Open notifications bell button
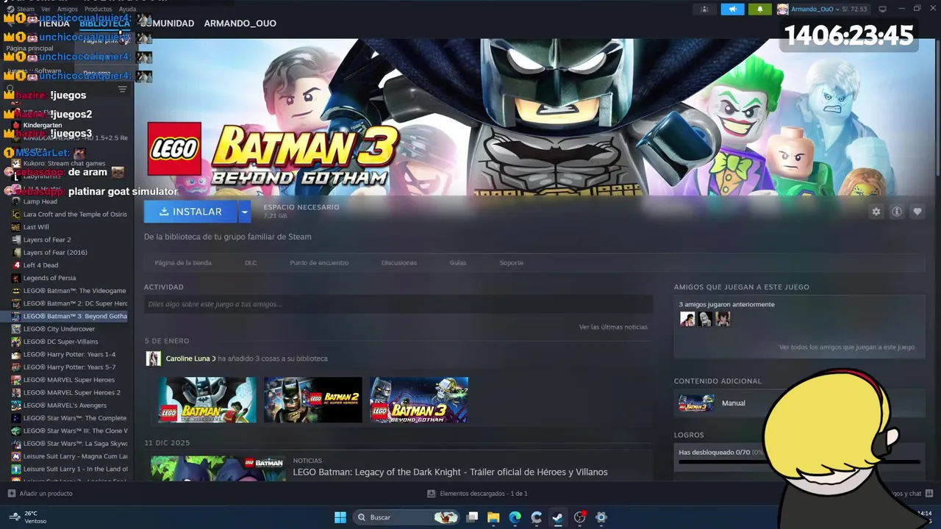 click(x=760, y=9)
